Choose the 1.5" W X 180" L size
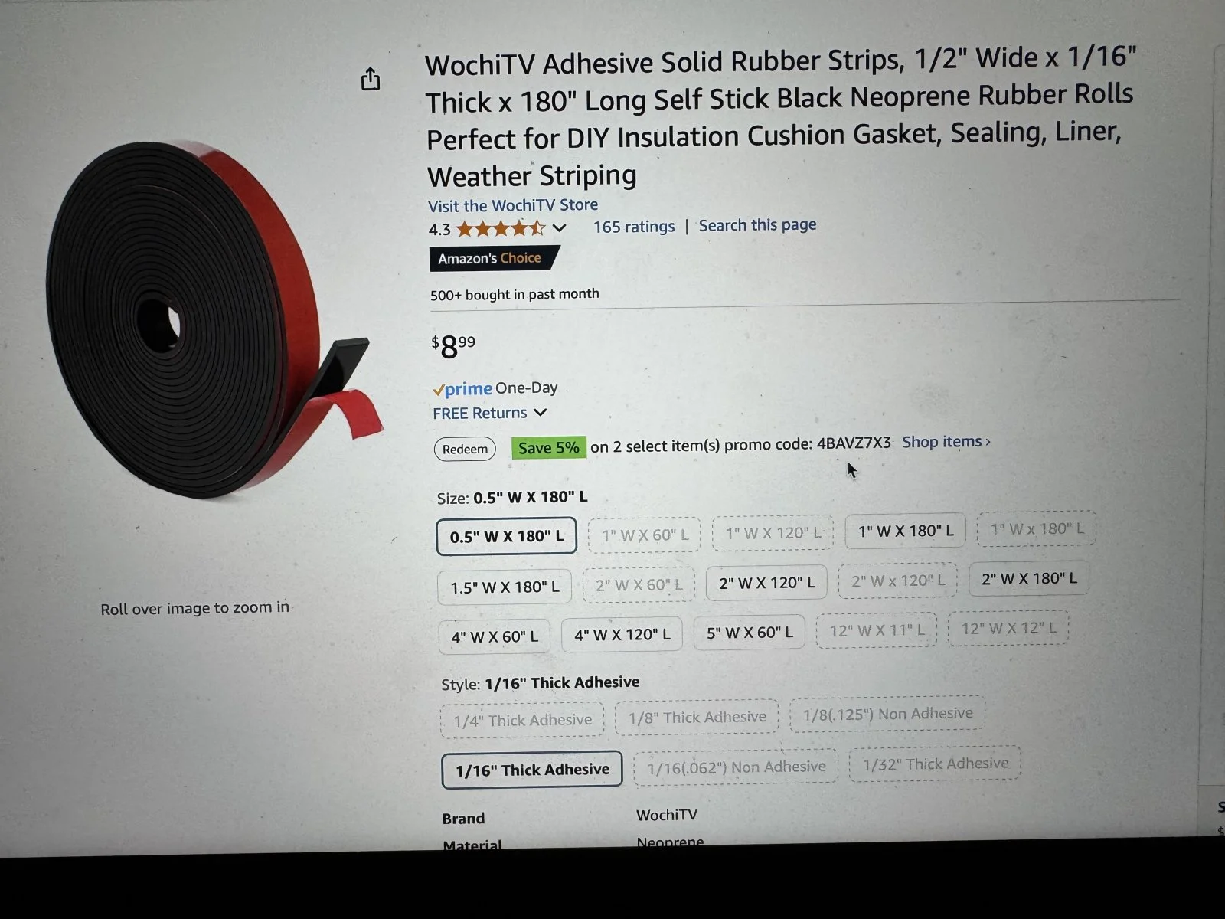 pyautogui.click(x=505, y=587)
